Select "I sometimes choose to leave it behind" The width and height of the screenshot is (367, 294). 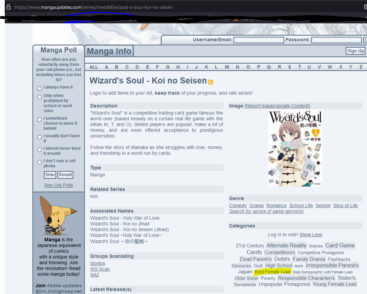40,120
